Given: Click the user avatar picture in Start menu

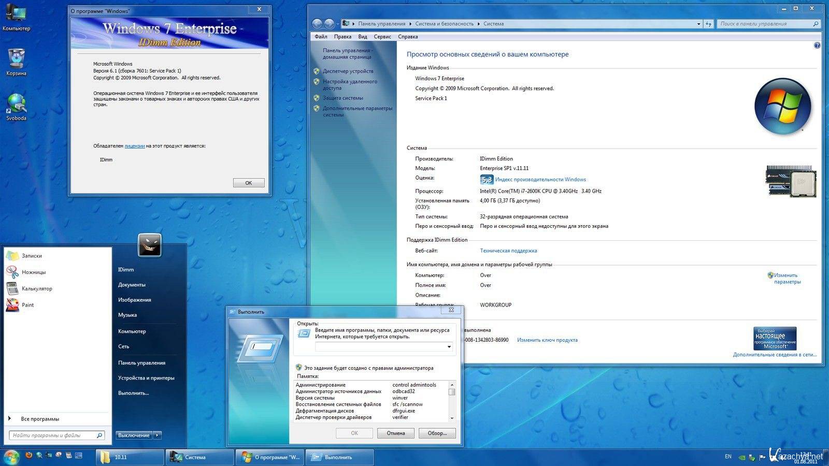Looking at the screenshot, I should (x=150, y=245).
